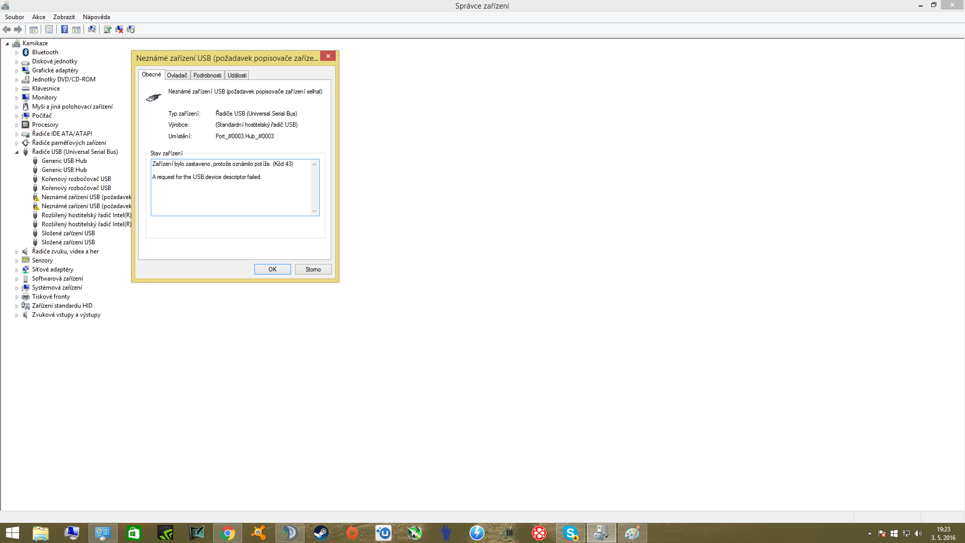The height and width of the screenshot is (543, 965).
Task: Switch to the Podrobnosti tab
Action: pyautogui.click(x=207, y=75)
